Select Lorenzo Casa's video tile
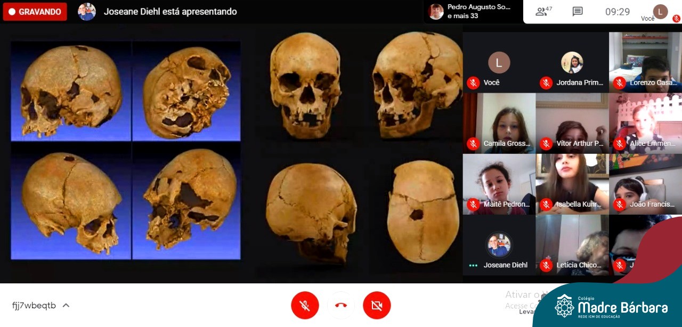Image resolution: width=682 pixels, height=327 pixels. tap(645, 62)
